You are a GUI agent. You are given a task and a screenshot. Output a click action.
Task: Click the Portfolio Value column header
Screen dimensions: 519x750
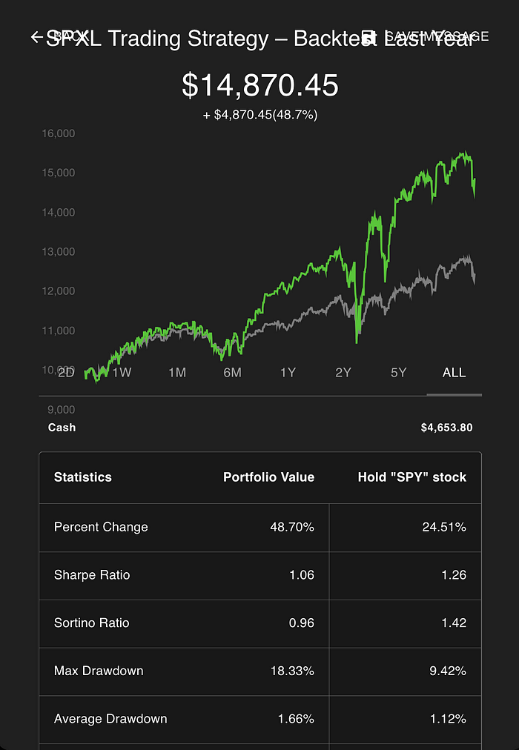coord(268,477)
